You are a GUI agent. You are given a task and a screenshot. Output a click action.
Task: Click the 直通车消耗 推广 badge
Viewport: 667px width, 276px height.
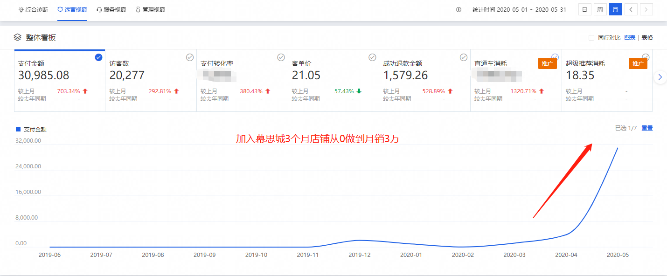547,63
